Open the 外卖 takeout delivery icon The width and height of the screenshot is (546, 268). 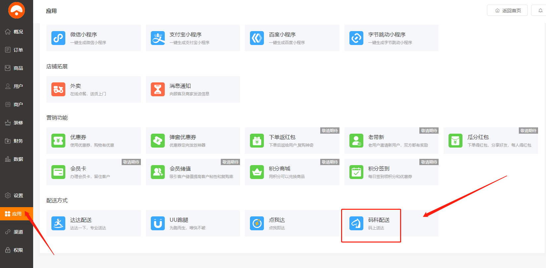coord(58,89)
